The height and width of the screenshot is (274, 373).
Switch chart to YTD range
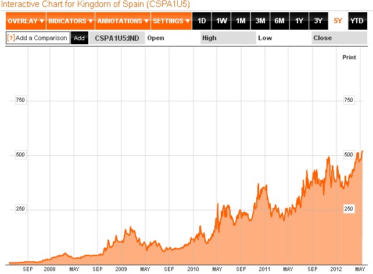(357, 21)
